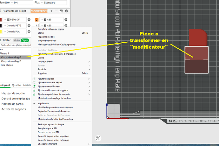Screen dimensions: 219x146
Task: Choose 'Ajouter un modificateur' from context menu
Action: pyautogui.click(x=49, y=87)
